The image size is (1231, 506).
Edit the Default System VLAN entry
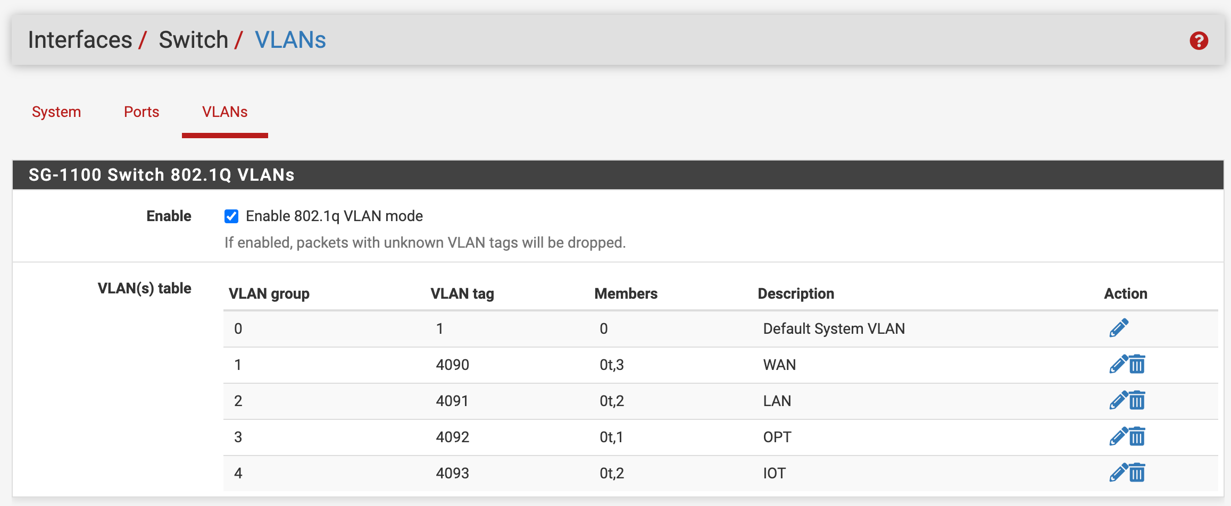point(1119,328)
